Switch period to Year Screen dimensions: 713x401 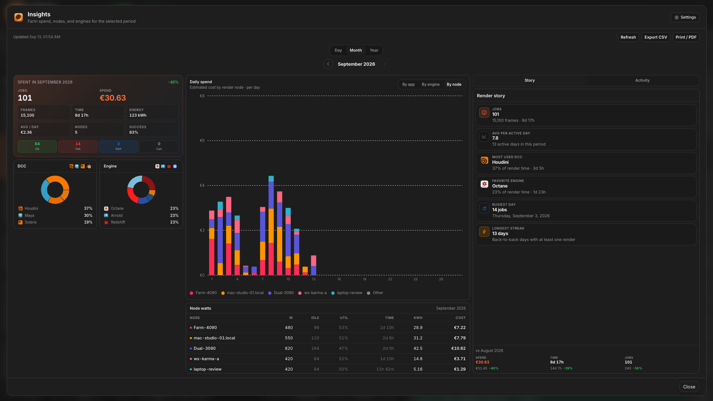(374, 50)
